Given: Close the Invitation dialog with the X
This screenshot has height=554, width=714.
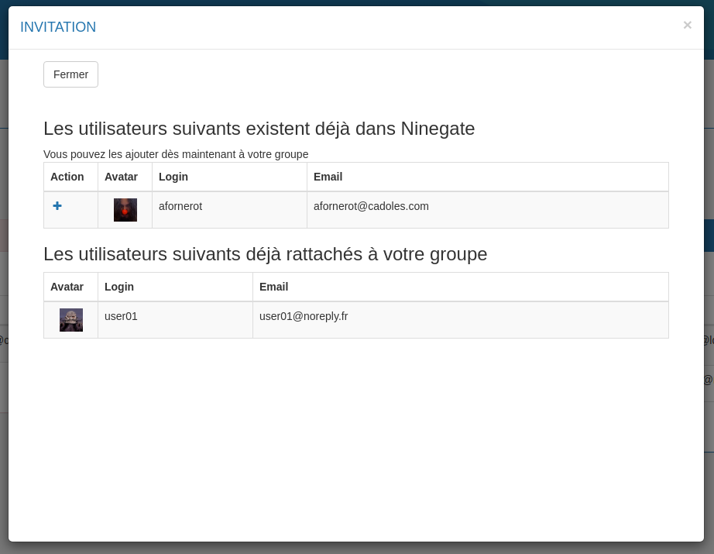Looking at the screenshot, I should point(687,26).
